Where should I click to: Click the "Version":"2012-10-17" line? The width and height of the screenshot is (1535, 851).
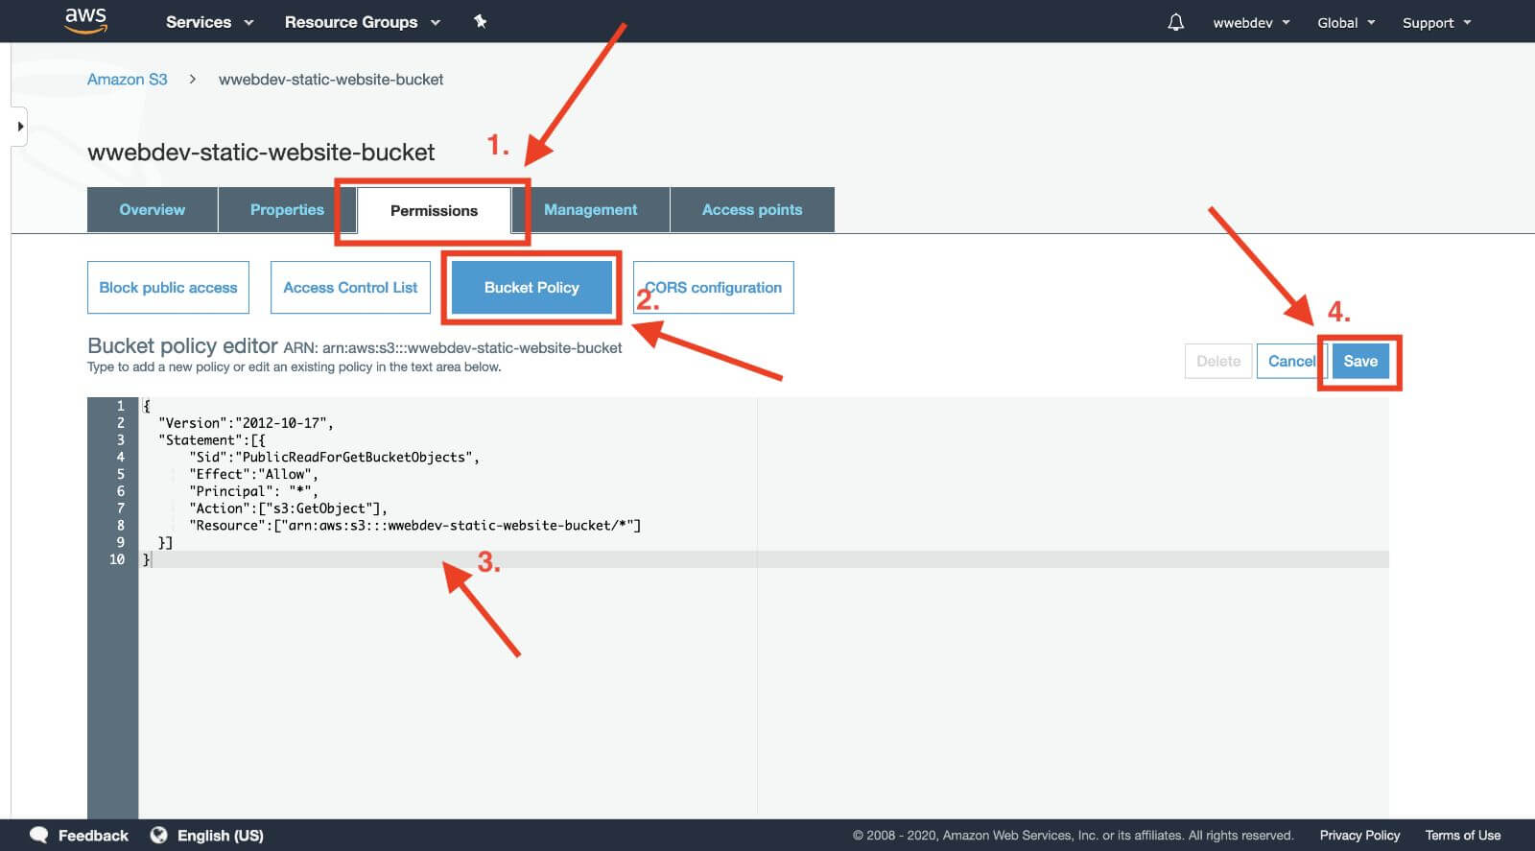[x=246, y=423]
